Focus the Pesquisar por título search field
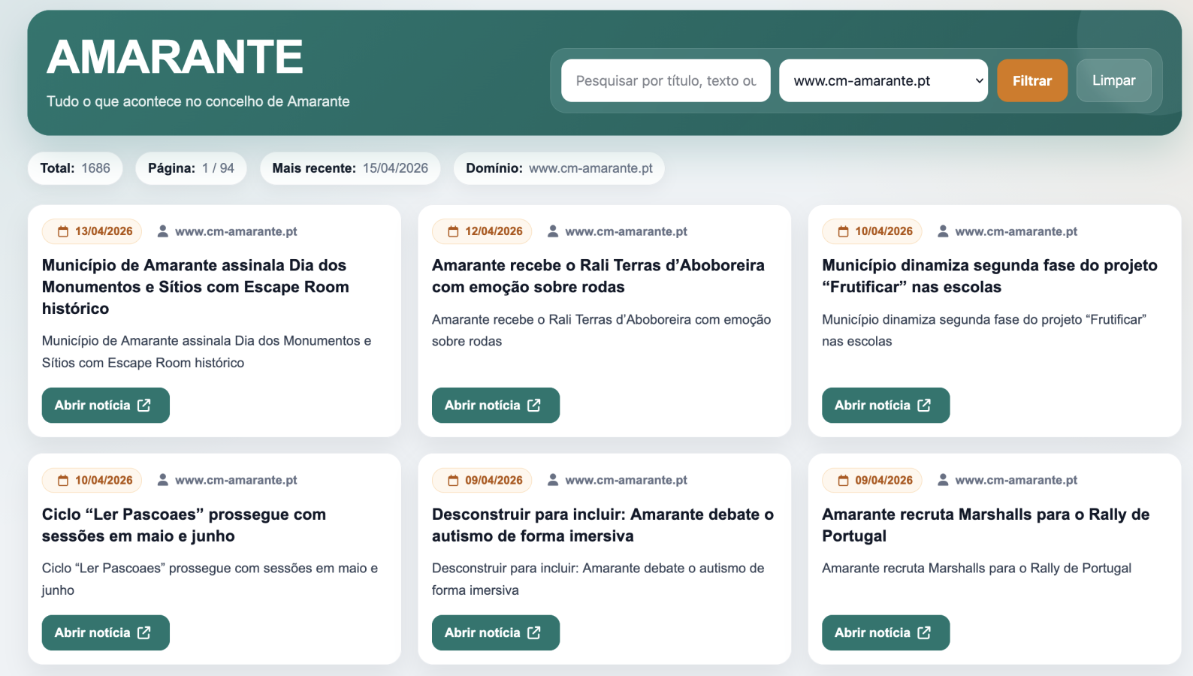Screen dimensions: 1193x676 coord(665,80)
